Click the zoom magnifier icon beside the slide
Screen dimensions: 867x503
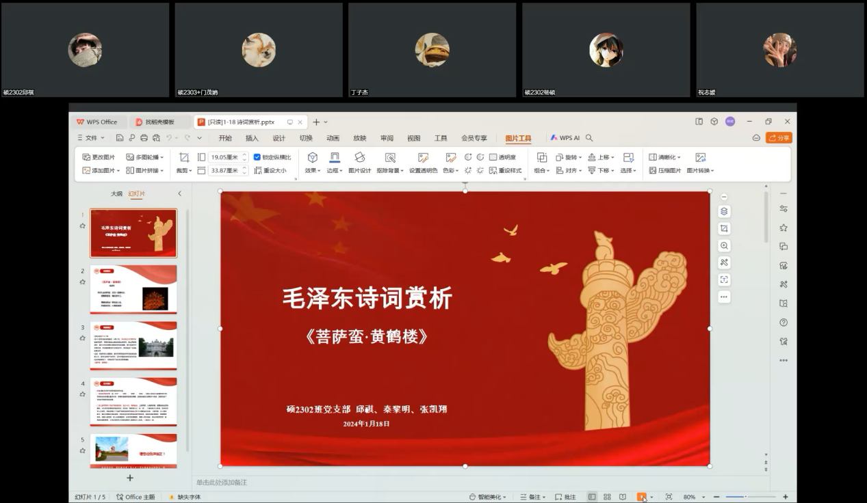coord(724,245)
